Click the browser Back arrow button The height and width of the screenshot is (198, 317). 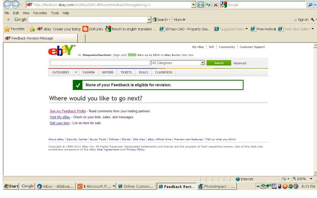[x=7, y=4]
